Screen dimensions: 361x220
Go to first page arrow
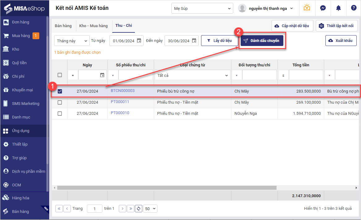pos(59,209)
